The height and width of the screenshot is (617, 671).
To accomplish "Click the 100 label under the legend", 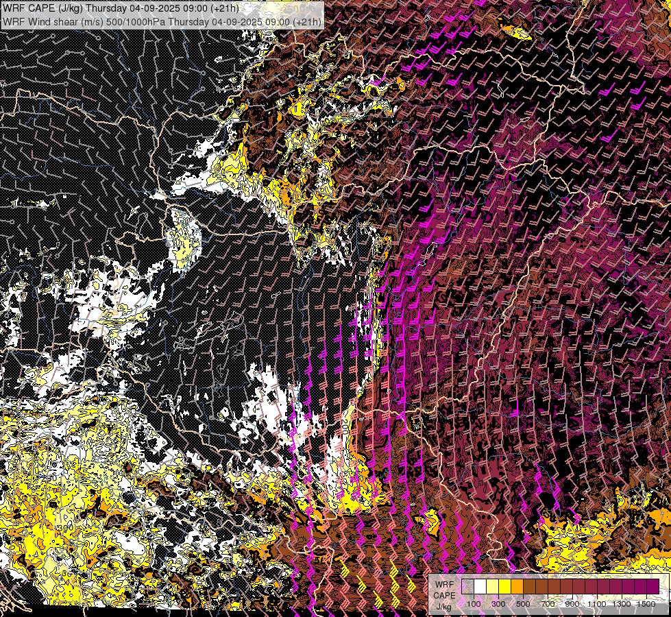I will pyautogui.click(x=474, y=604).
